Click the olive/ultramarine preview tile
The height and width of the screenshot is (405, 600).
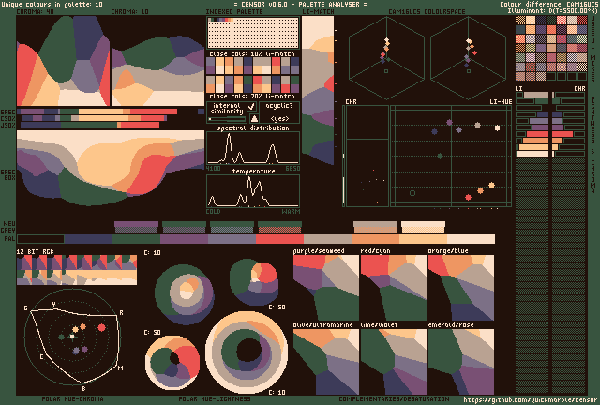325,360
